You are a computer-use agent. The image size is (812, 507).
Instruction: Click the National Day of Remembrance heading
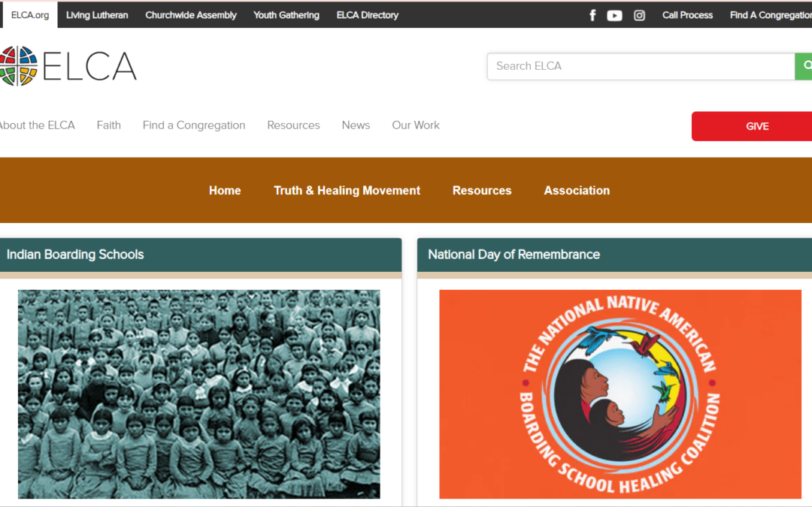pos(514,255)
